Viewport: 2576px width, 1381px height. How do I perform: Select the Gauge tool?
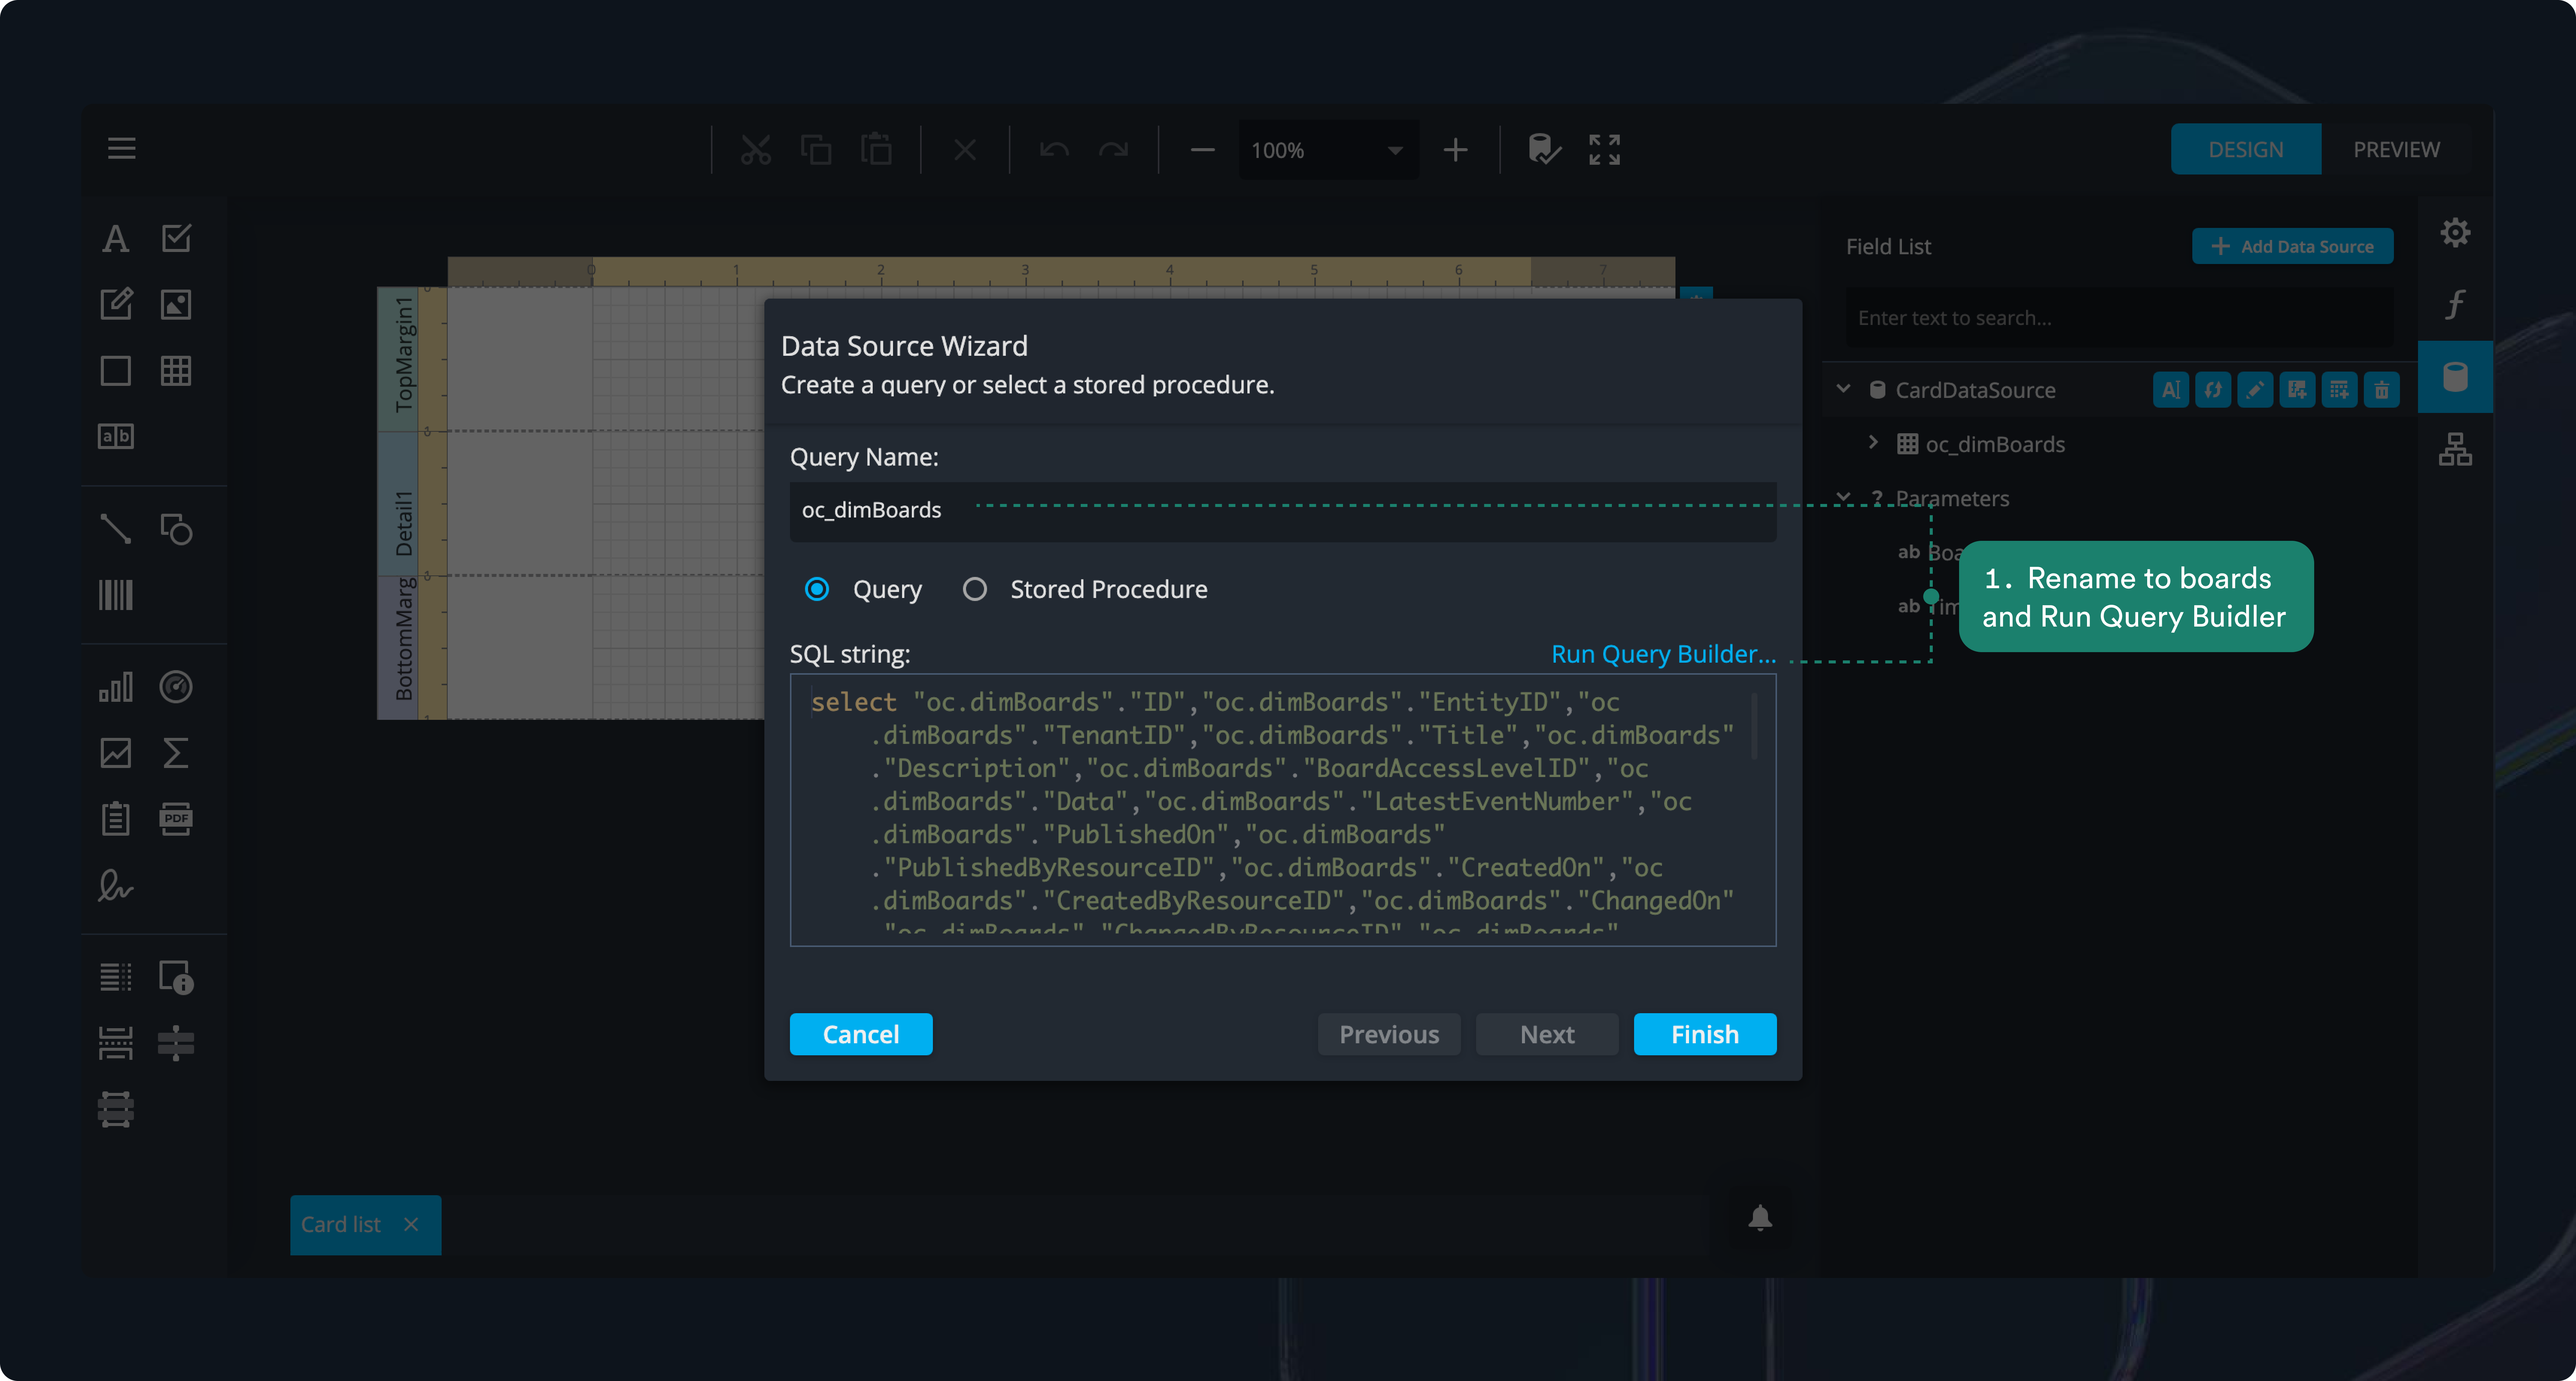click(176, 687)
